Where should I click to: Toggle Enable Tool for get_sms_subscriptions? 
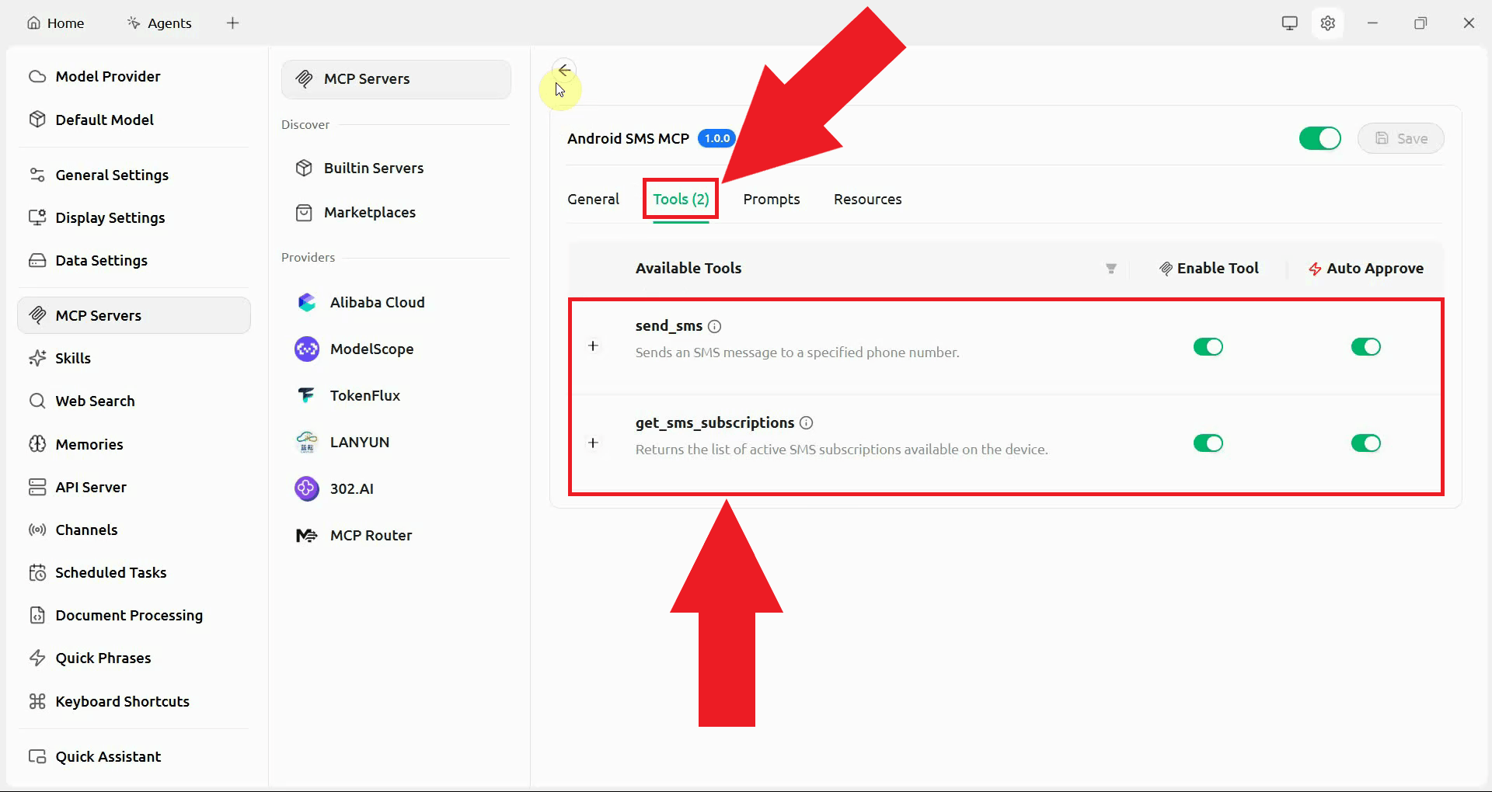pyautogui.click(x=1208, y=443)
